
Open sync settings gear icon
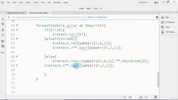point(156,2)
